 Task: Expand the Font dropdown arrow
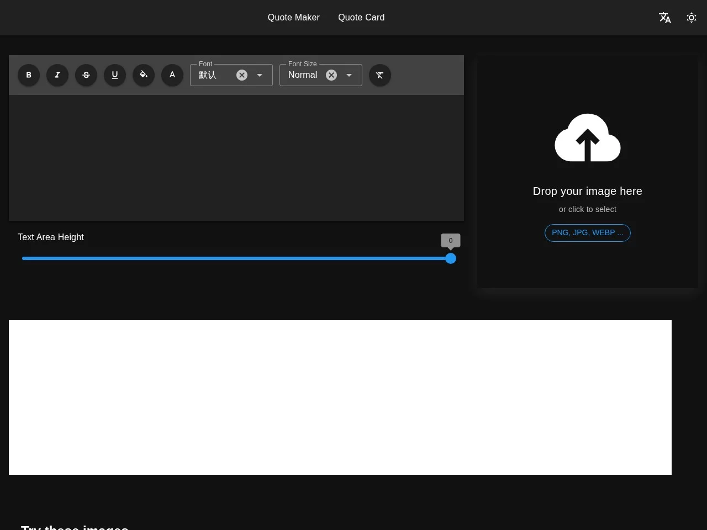260,75
